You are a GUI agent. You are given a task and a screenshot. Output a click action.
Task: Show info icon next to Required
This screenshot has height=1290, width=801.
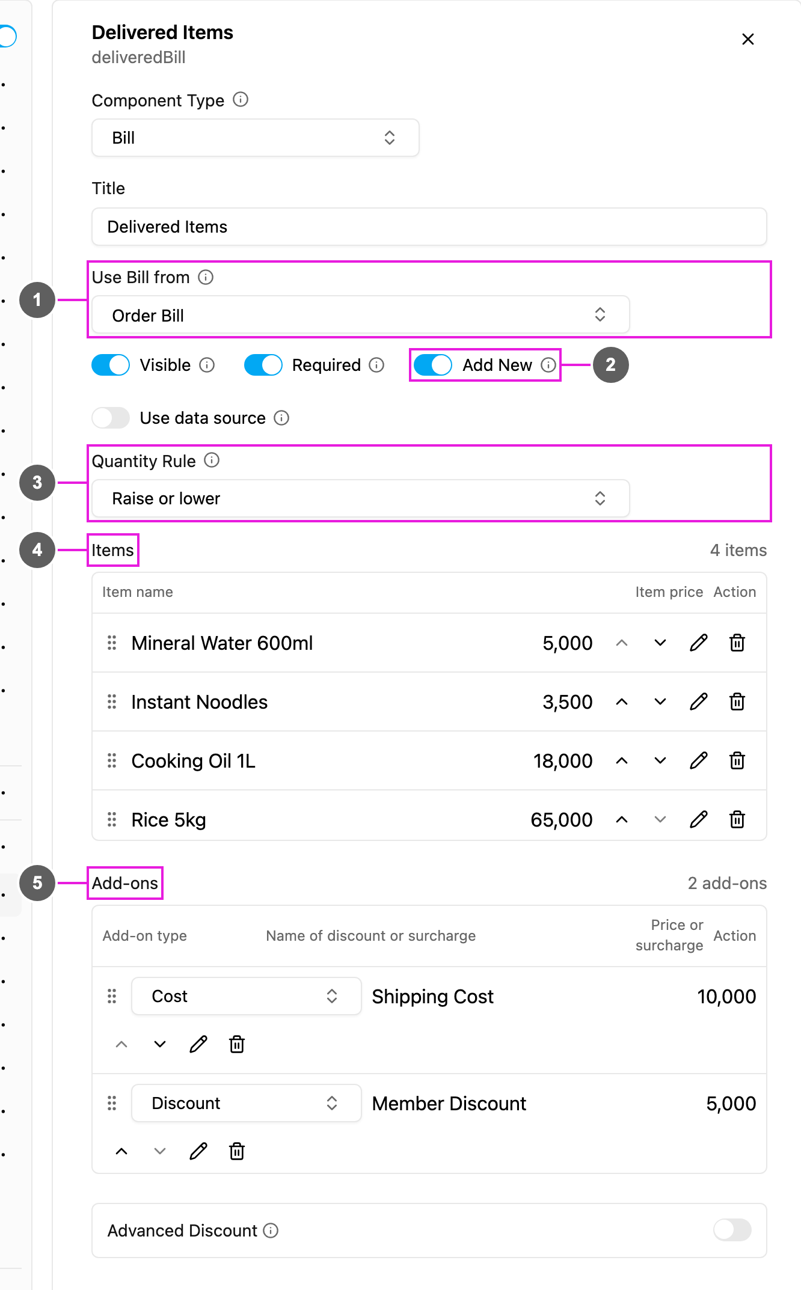tap(376, 365)
